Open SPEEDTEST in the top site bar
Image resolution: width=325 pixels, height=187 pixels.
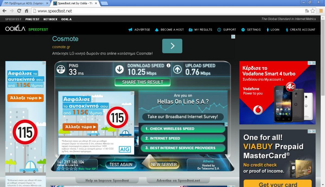click(x=13, y=19)
